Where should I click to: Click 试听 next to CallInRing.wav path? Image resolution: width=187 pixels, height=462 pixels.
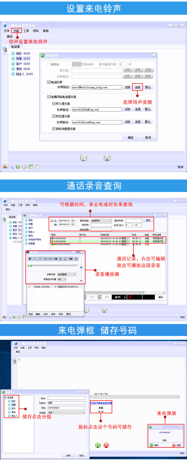pyautogui.click(x=127, y=109)
